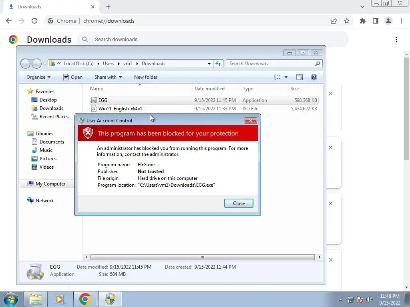The width and height of the screenshot is (410, 307).
Task: Close the User Account Control dialog with Close button
Action: pyautogui.click(x=239, y=203)
